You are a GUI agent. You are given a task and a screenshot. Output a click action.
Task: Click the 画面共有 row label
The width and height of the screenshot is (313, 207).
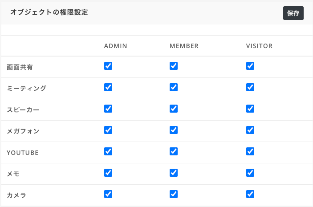(20, 67)
